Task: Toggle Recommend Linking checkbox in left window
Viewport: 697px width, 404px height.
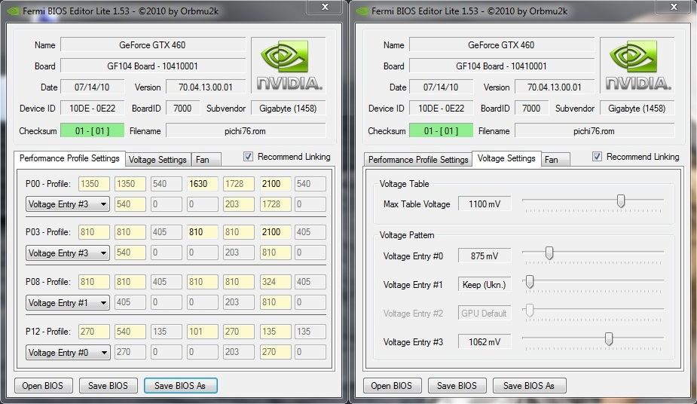Action: pos(248,157)
